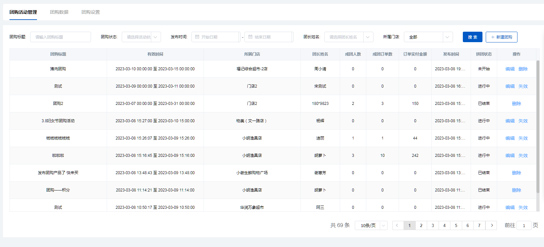The height and width of the screenshot is (247, 544).
Task: Click 编辑 for 啦啦啦 row
Action: pyautogui.click(x=510, y=156)
